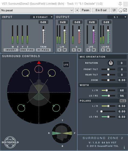Click the REAR TILT slider handle
The height and width of the screenshot is (151, 128).
[x=108, y=75]
